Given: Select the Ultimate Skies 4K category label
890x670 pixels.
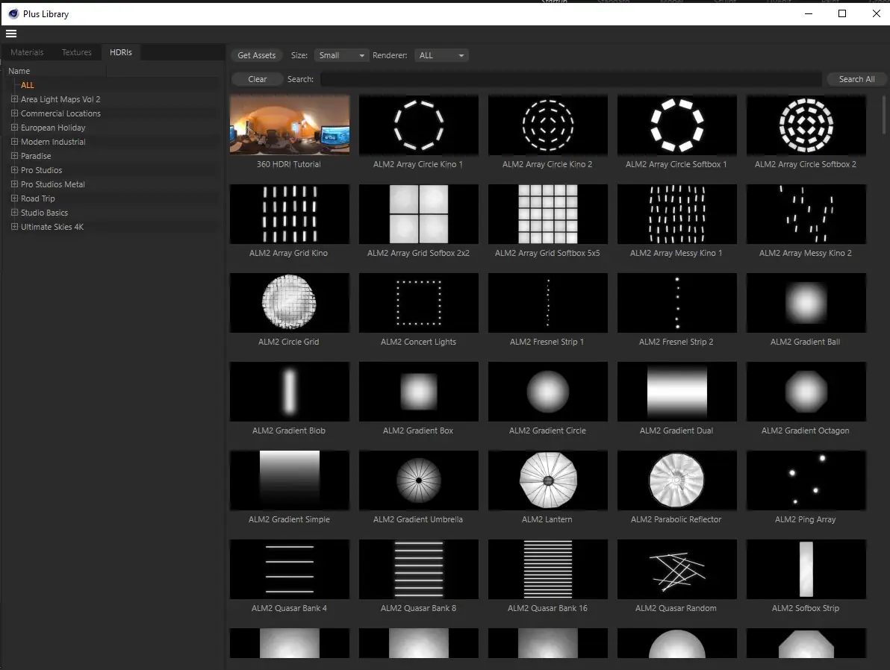Looking at the screenshot, I should [x=52, y=227].
